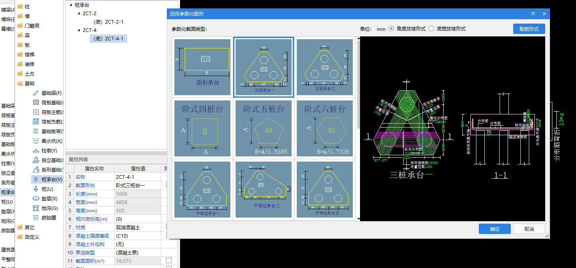Pick the 三桩承台二 section thumbnail
Image resolution: width=576 pixels, height=268 pixels.
coord(325,67)
